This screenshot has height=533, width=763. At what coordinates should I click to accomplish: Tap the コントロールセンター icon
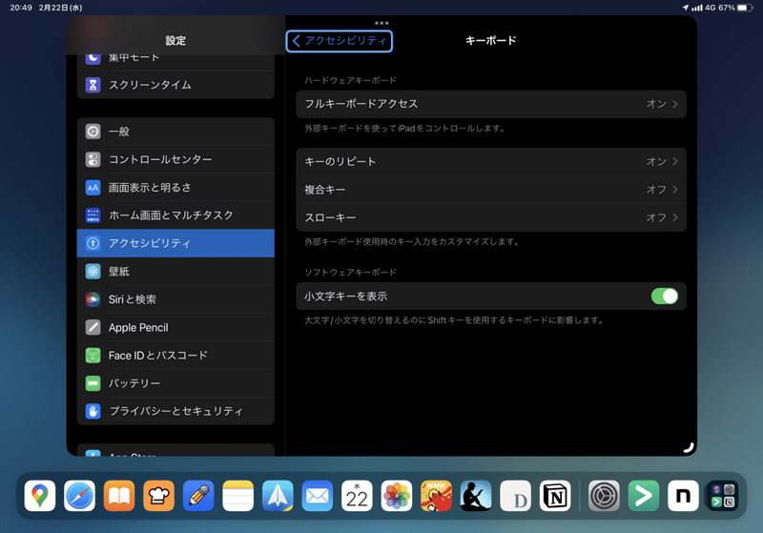click(93, 159)
